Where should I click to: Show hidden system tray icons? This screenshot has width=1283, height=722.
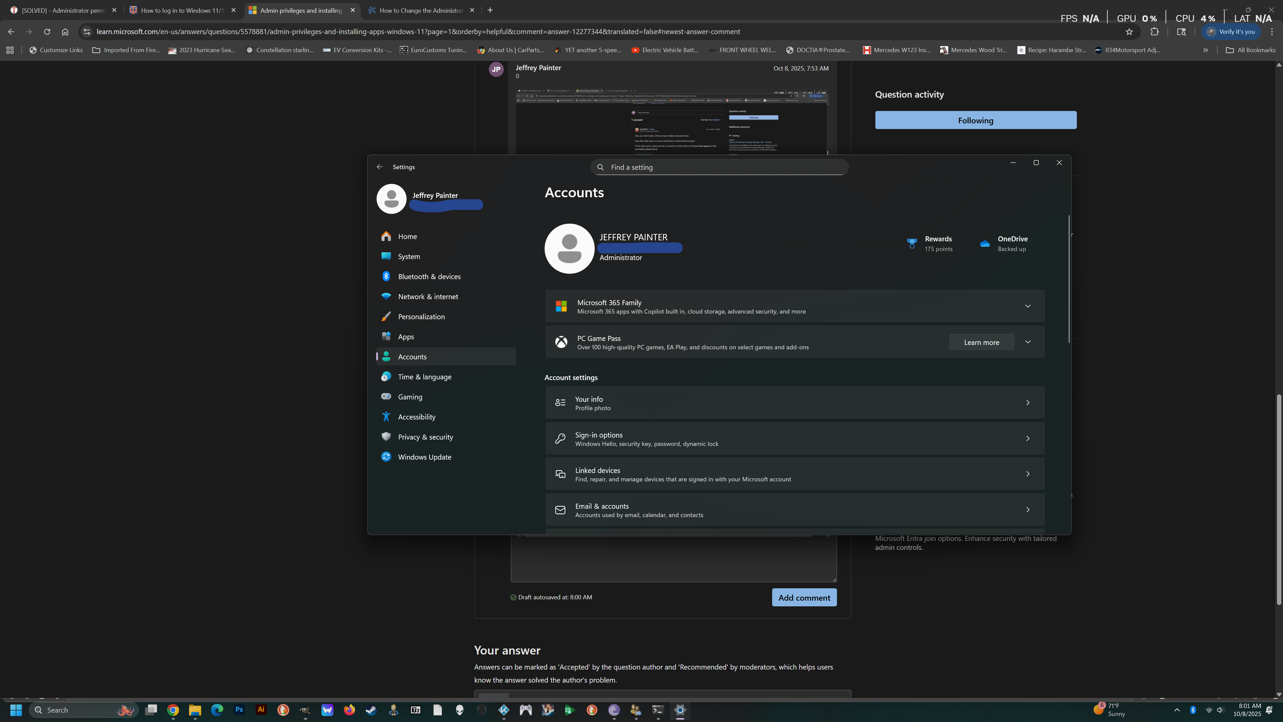pos(1177,710)
